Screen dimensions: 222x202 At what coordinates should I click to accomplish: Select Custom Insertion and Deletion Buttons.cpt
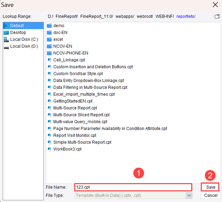tap(93, 67)
